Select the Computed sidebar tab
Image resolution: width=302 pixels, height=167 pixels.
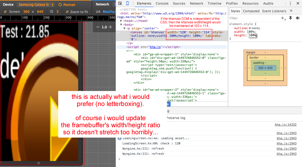(x=251, y=11)
